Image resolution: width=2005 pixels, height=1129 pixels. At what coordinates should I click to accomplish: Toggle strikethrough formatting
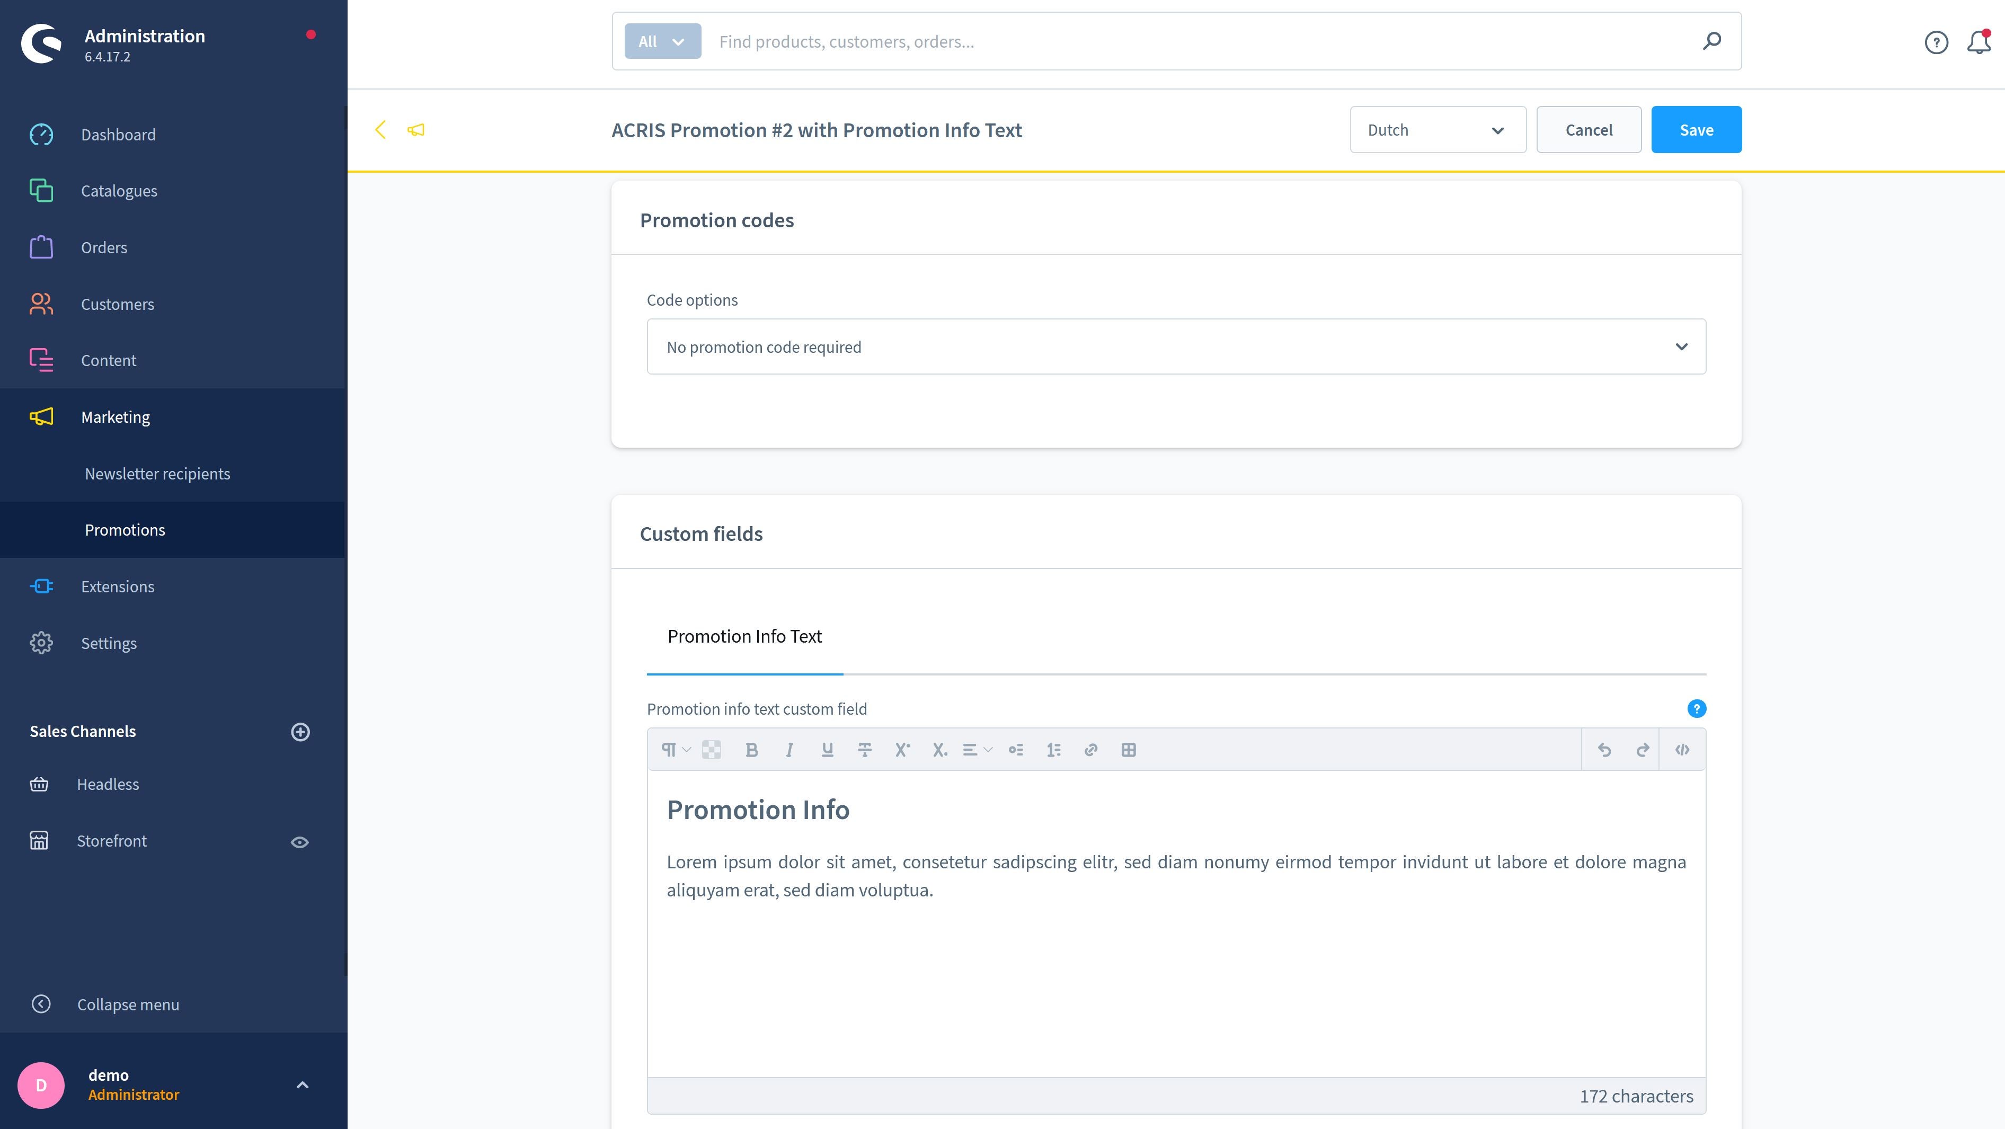tap(865, 750)
